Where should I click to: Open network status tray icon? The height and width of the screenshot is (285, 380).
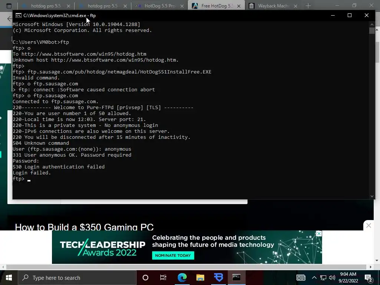323,278
